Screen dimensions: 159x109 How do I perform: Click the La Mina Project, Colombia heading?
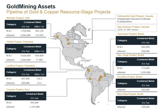(20, 66)
